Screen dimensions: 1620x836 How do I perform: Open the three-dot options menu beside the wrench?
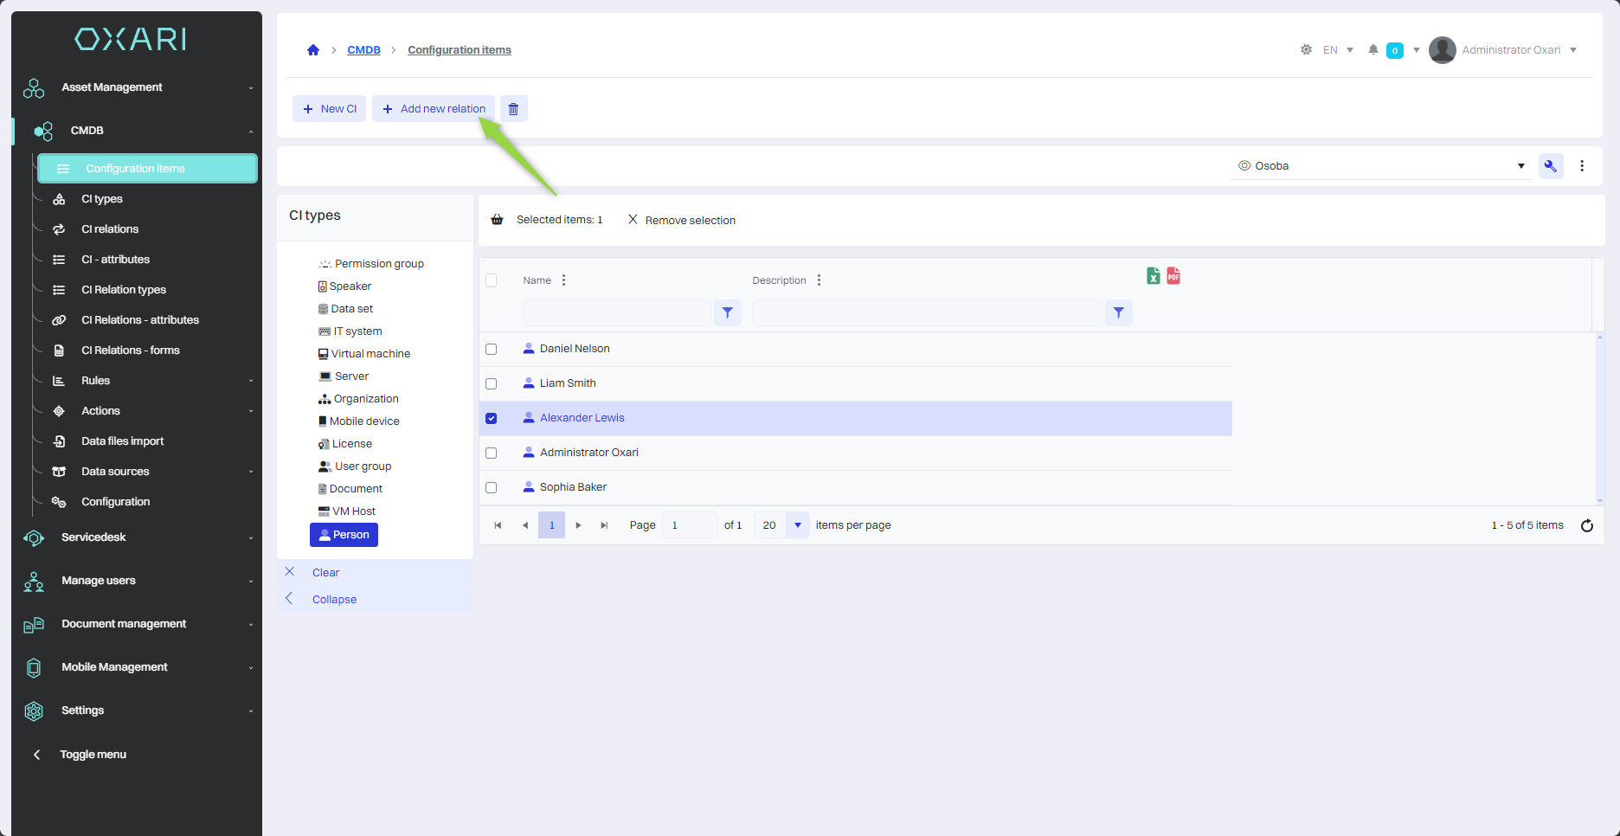pyautogui.click(x=1582, y=166)
